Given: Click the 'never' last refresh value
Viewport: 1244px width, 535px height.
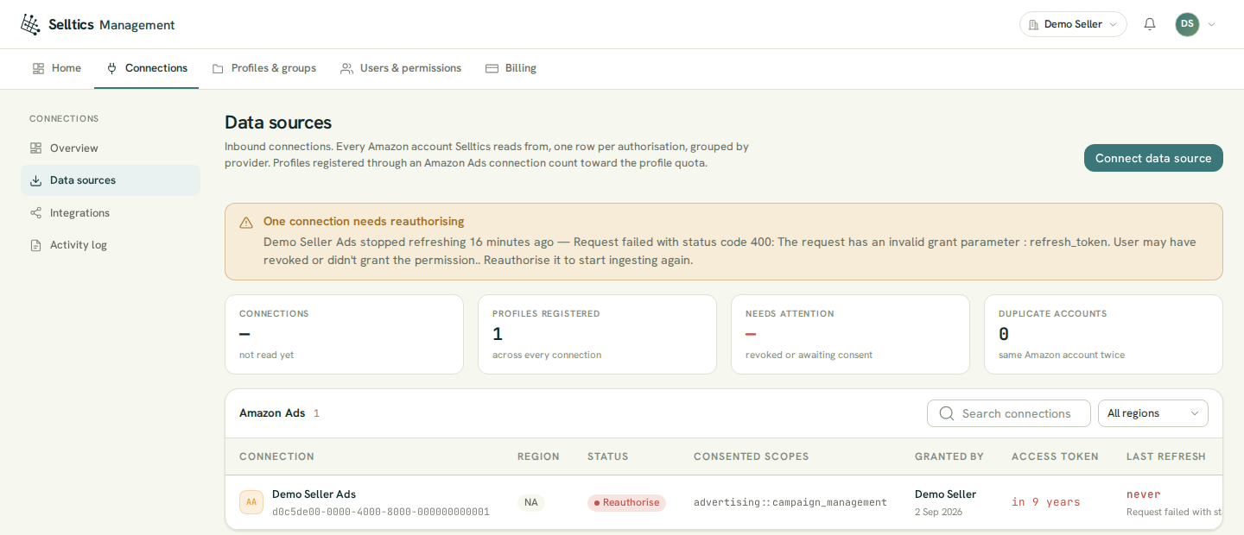Looking at the screenshot, I should [1144, 494].
